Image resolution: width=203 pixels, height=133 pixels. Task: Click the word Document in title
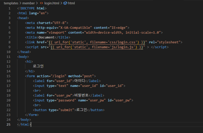(46, 37)
